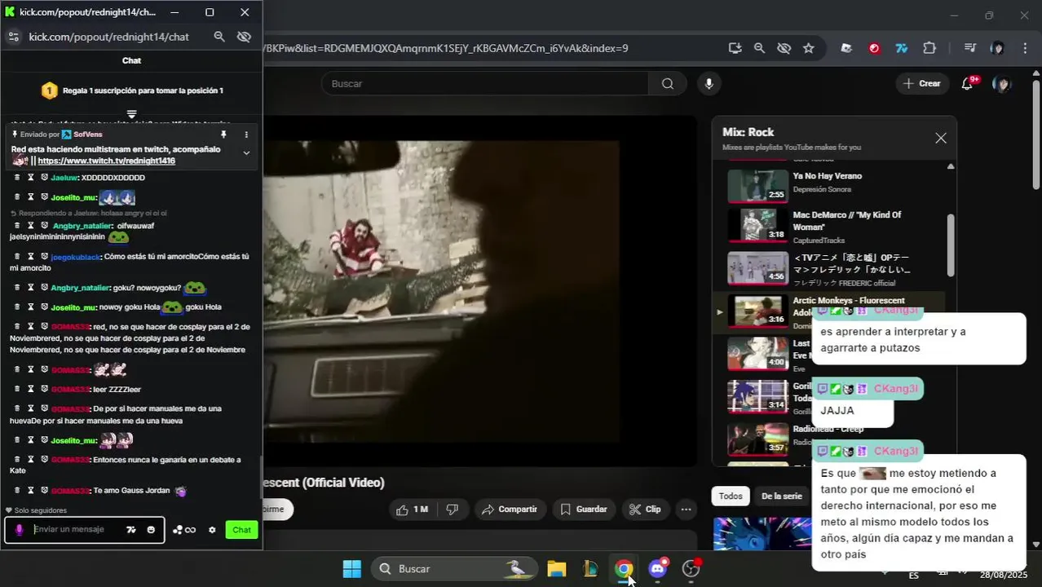Click the YouTube search magnifier button
Image resolution: width=1042 pixels, height=587 pixels.
coord(668,84)
